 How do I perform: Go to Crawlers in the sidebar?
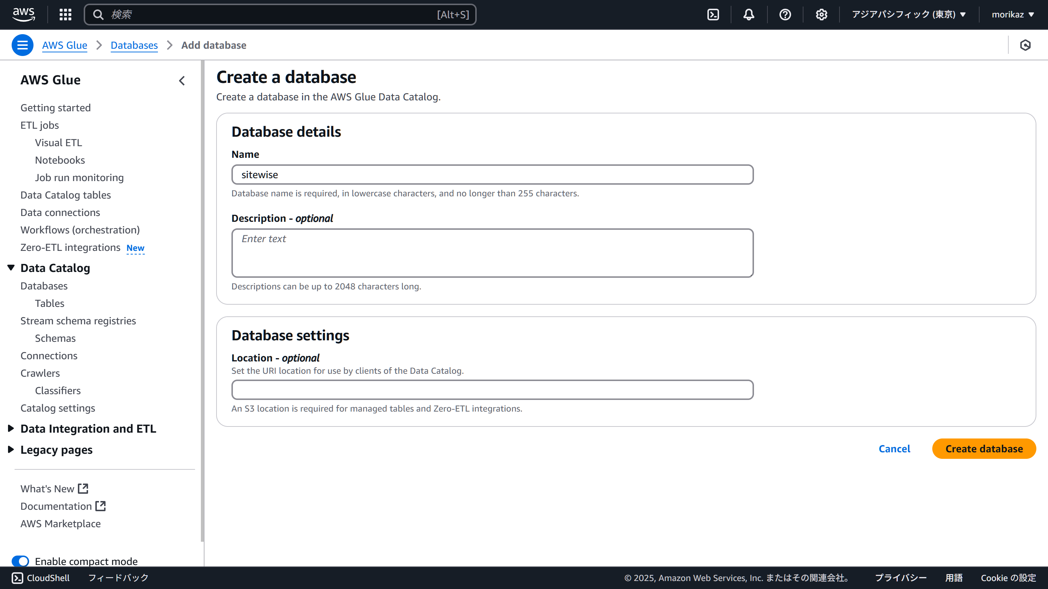pos(40,373)
